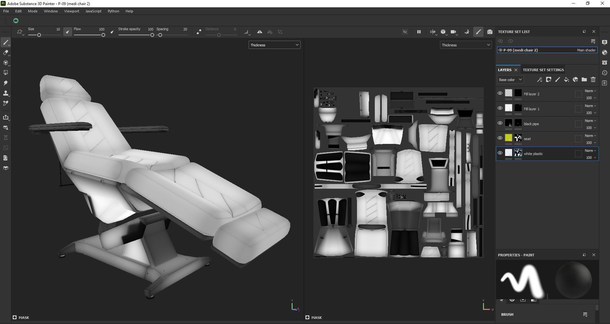This screenshot has width=610, height=324.
Task: Hide the Fill layer 2 layer
Action: (500, 93)
